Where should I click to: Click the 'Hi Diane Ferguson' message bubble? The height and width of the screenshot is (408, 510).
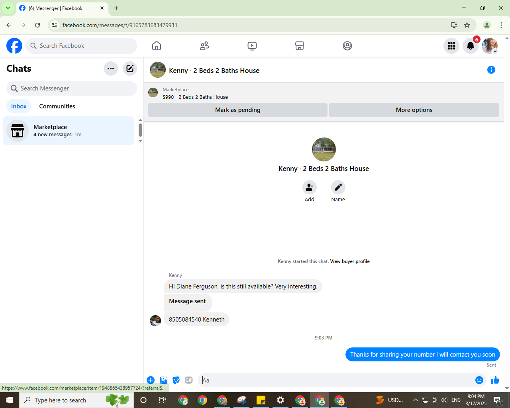coord(243,286)
